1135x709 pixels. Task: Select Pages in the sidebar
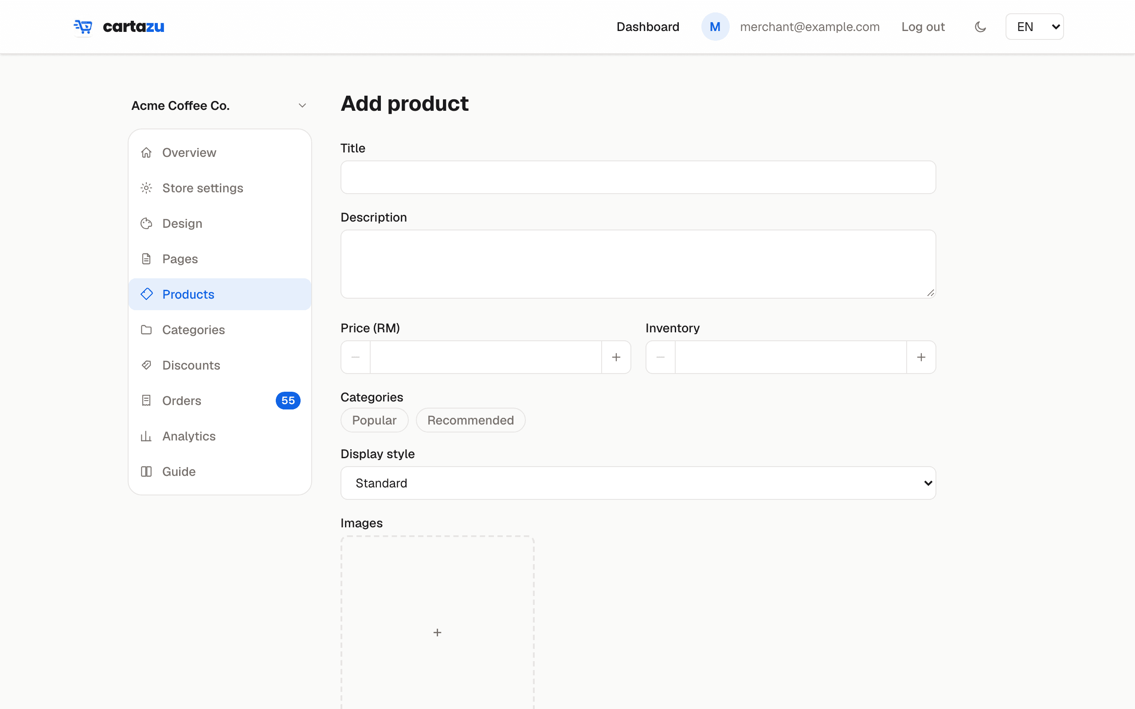click(x=220, y=259)
